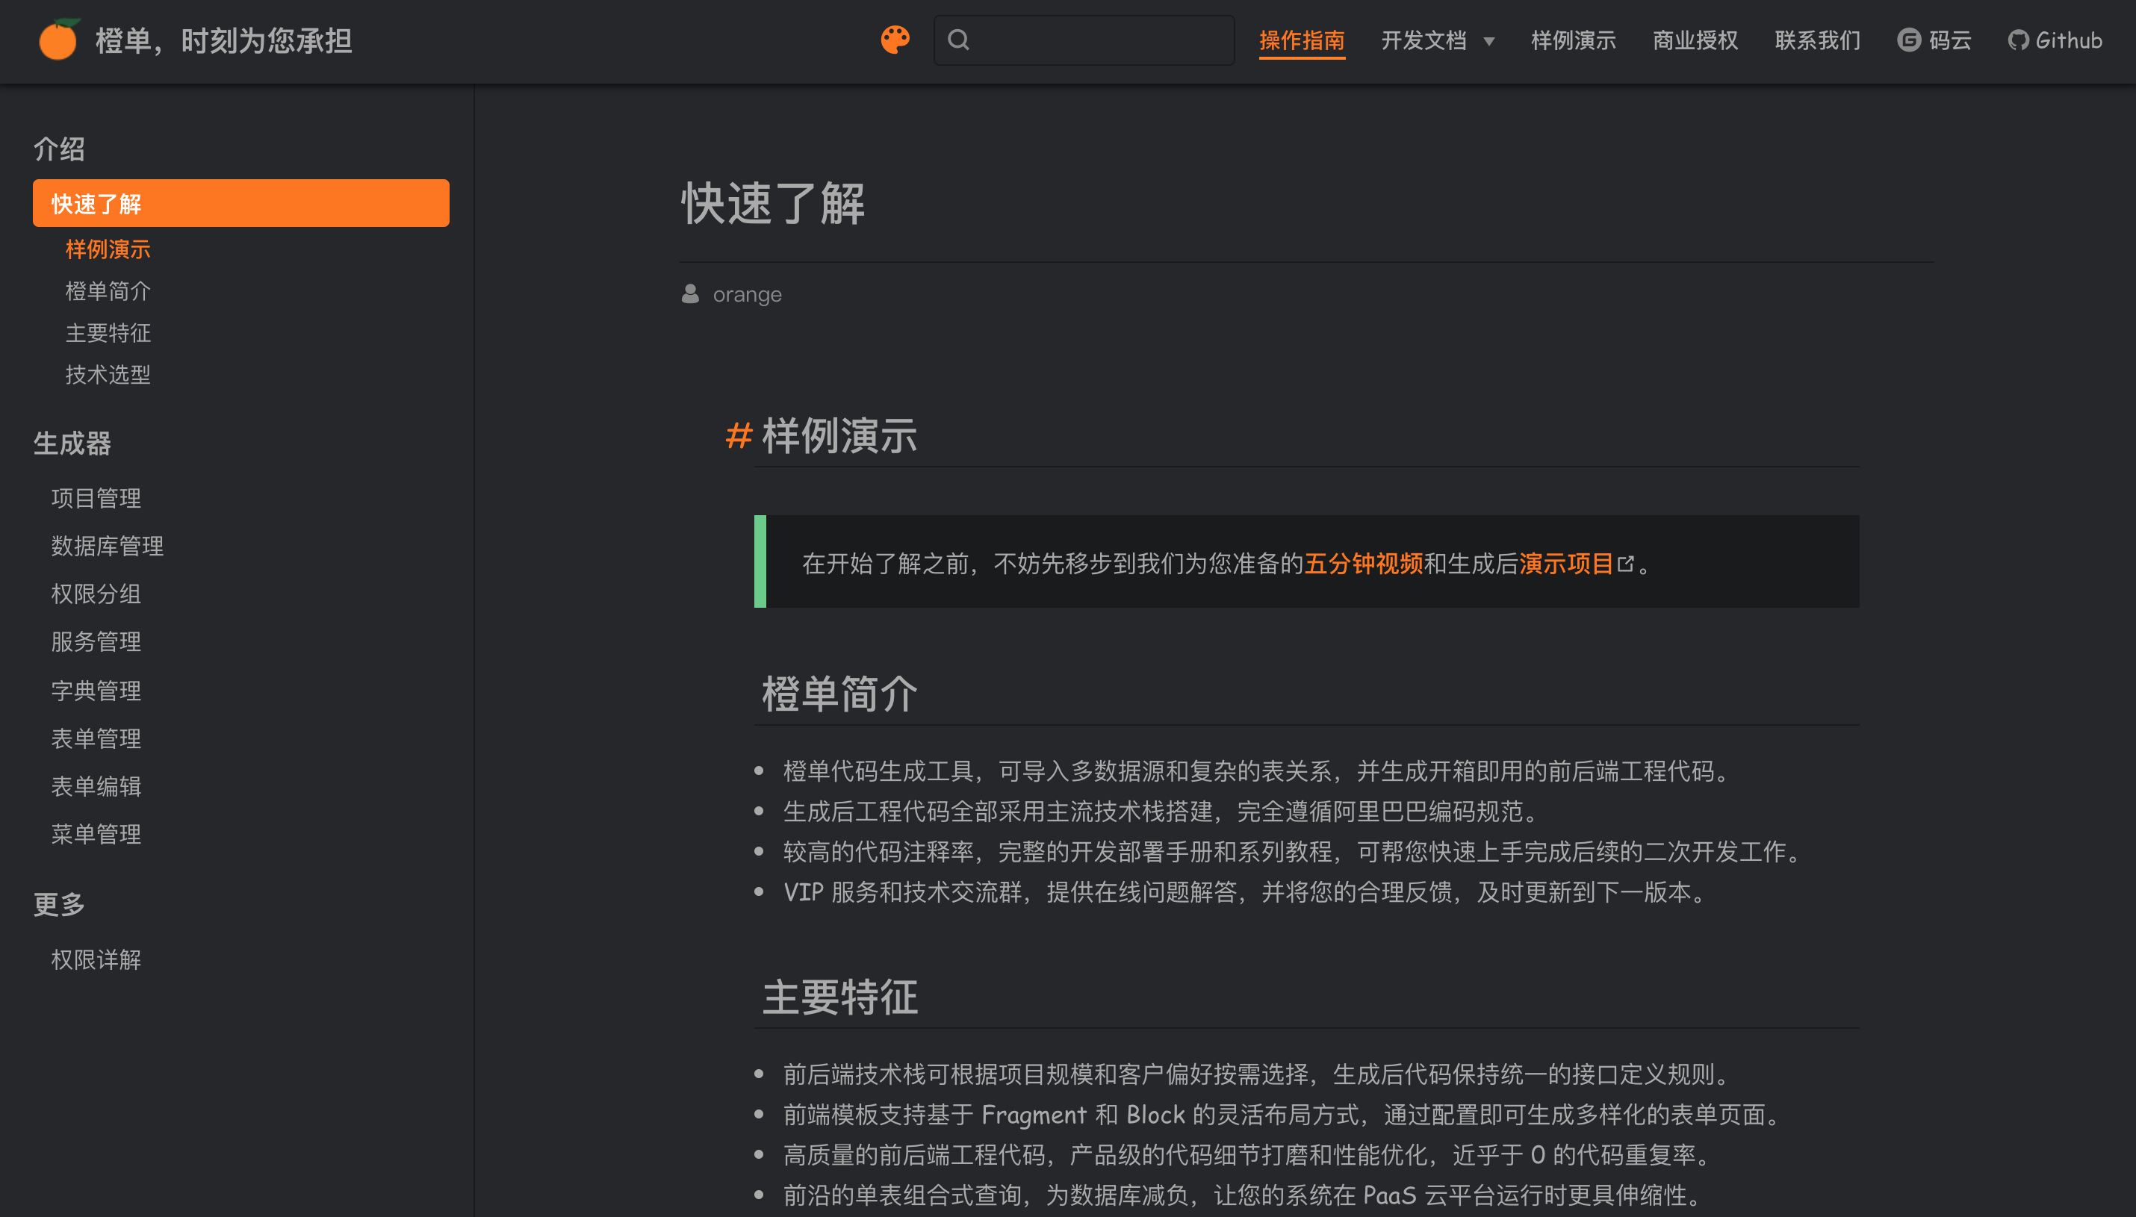
Task: Click the hash anchor before 样例演示 heading
Action: [x=738, y=435]
